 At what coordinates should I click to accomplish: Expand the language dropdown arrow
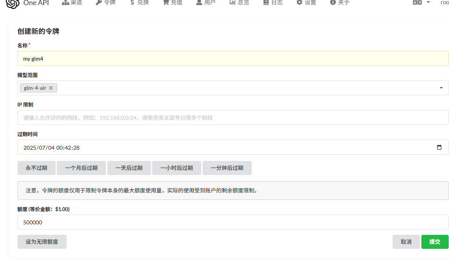tap(428, 2)
